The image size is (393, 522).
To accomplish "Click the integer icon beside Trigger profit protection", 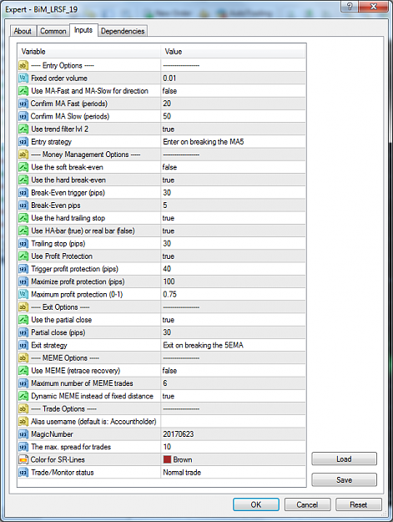I will 23,269.
